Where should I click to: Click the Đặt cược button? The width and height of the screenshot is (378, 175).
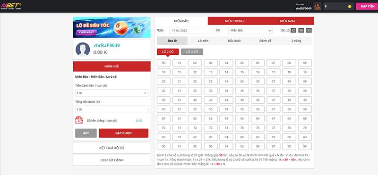point(123,133)
